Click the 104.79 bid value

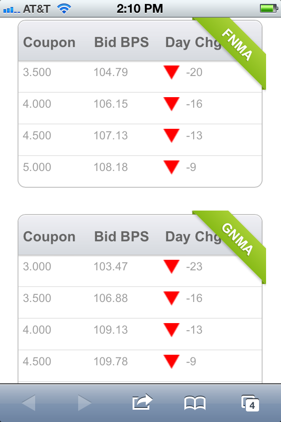coord(111,72)
